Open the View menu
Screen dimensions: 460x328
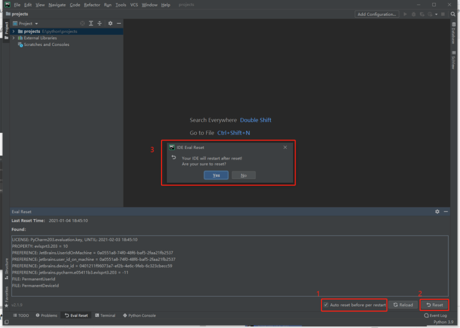coord(40,5)
